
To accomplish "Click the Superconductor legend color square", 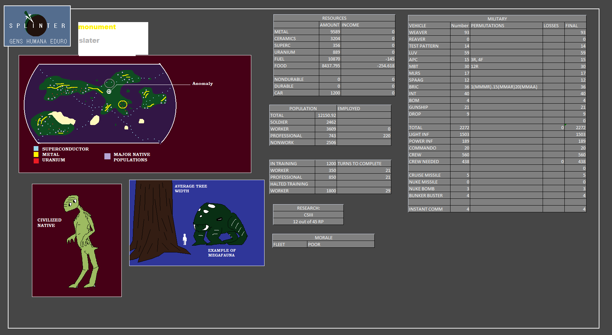I will (36, 149).
